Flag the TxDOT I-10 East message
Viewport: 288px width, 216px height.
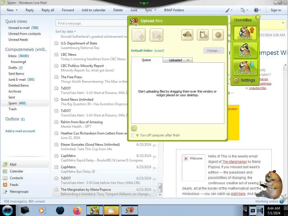coord(154,179)
